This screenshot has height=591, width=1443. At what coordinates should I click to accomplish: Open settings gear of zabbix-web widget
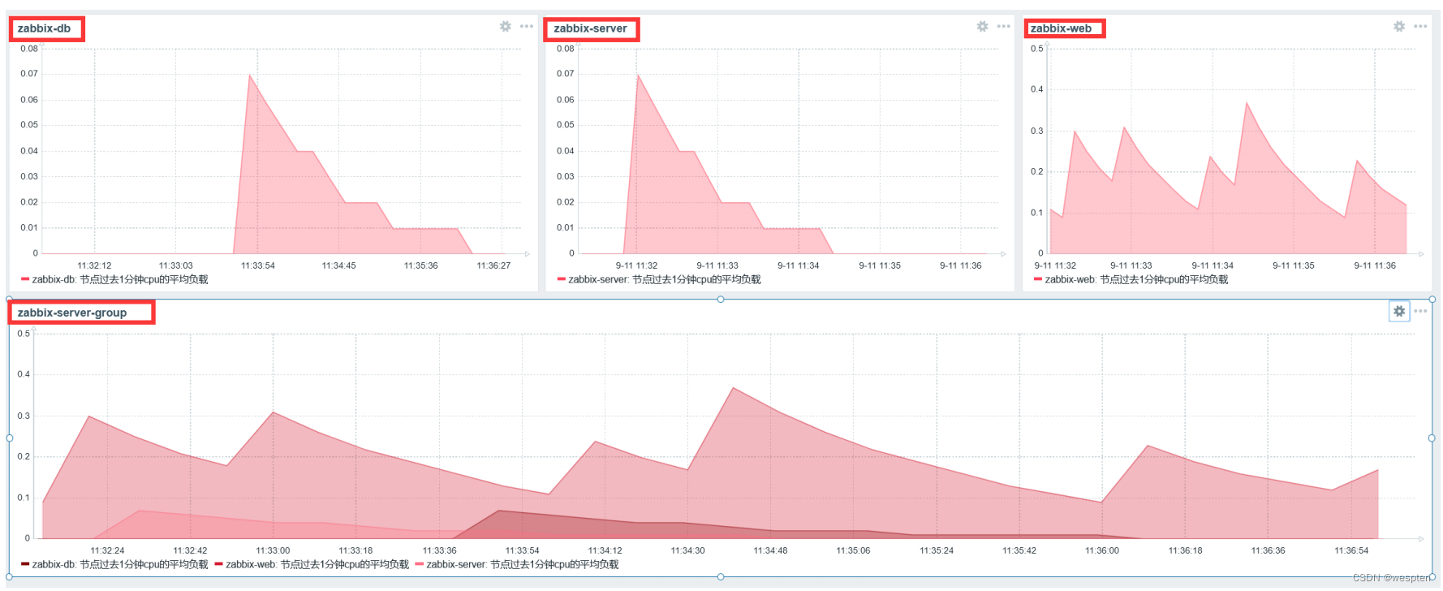(1399, 27)
